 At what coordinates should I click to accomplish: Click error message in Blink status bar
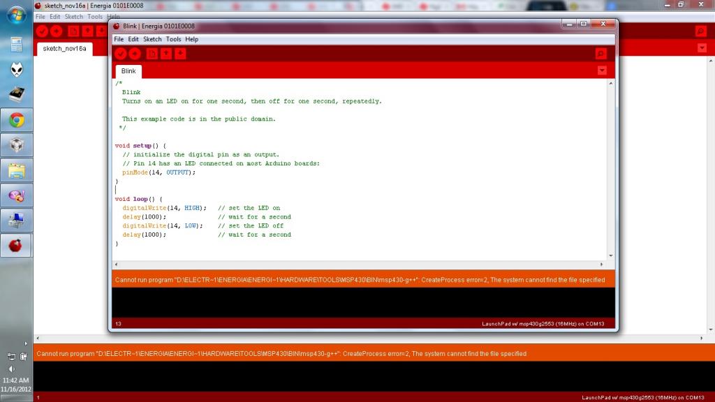[x=360, y=280]
